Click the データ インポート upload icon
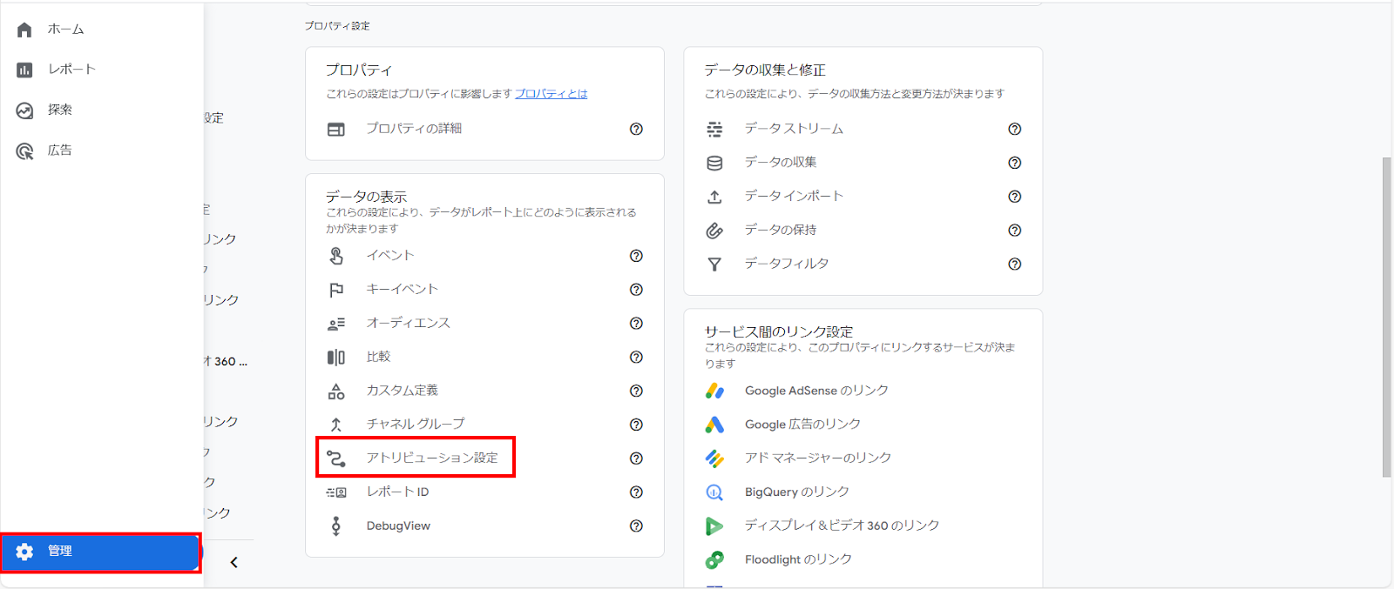Screen dimensions: 1394x589 coord(714,197)
